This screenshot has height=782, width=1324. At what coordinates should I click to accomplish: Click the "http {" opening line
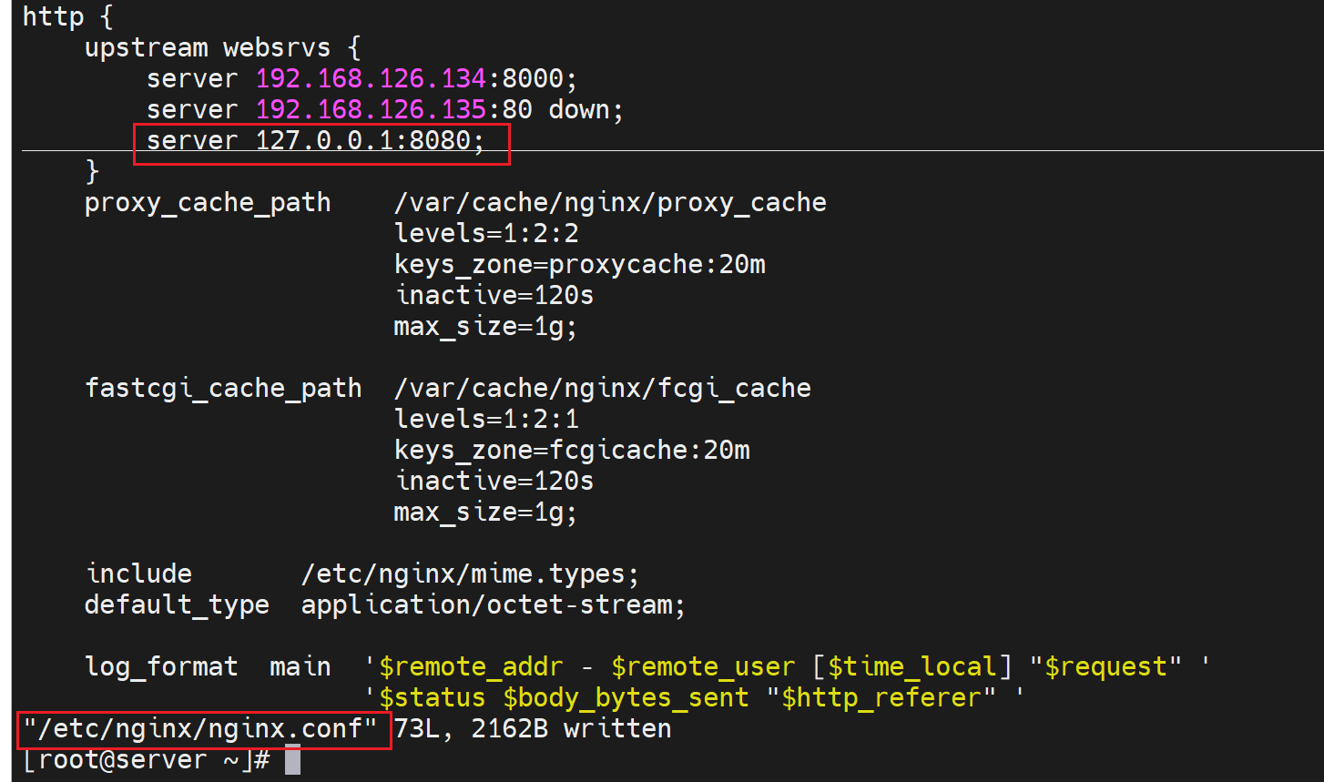62,16
